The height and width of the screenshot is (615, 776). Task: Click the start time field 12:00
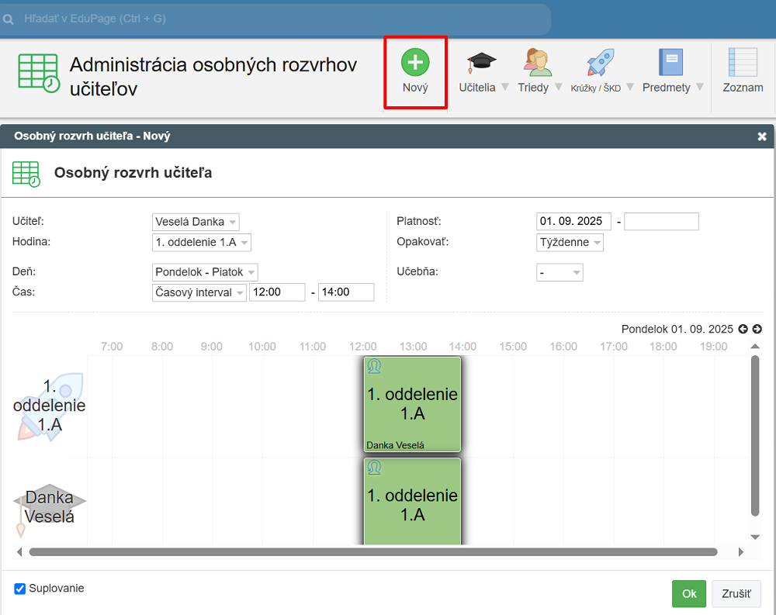[276, 292]
